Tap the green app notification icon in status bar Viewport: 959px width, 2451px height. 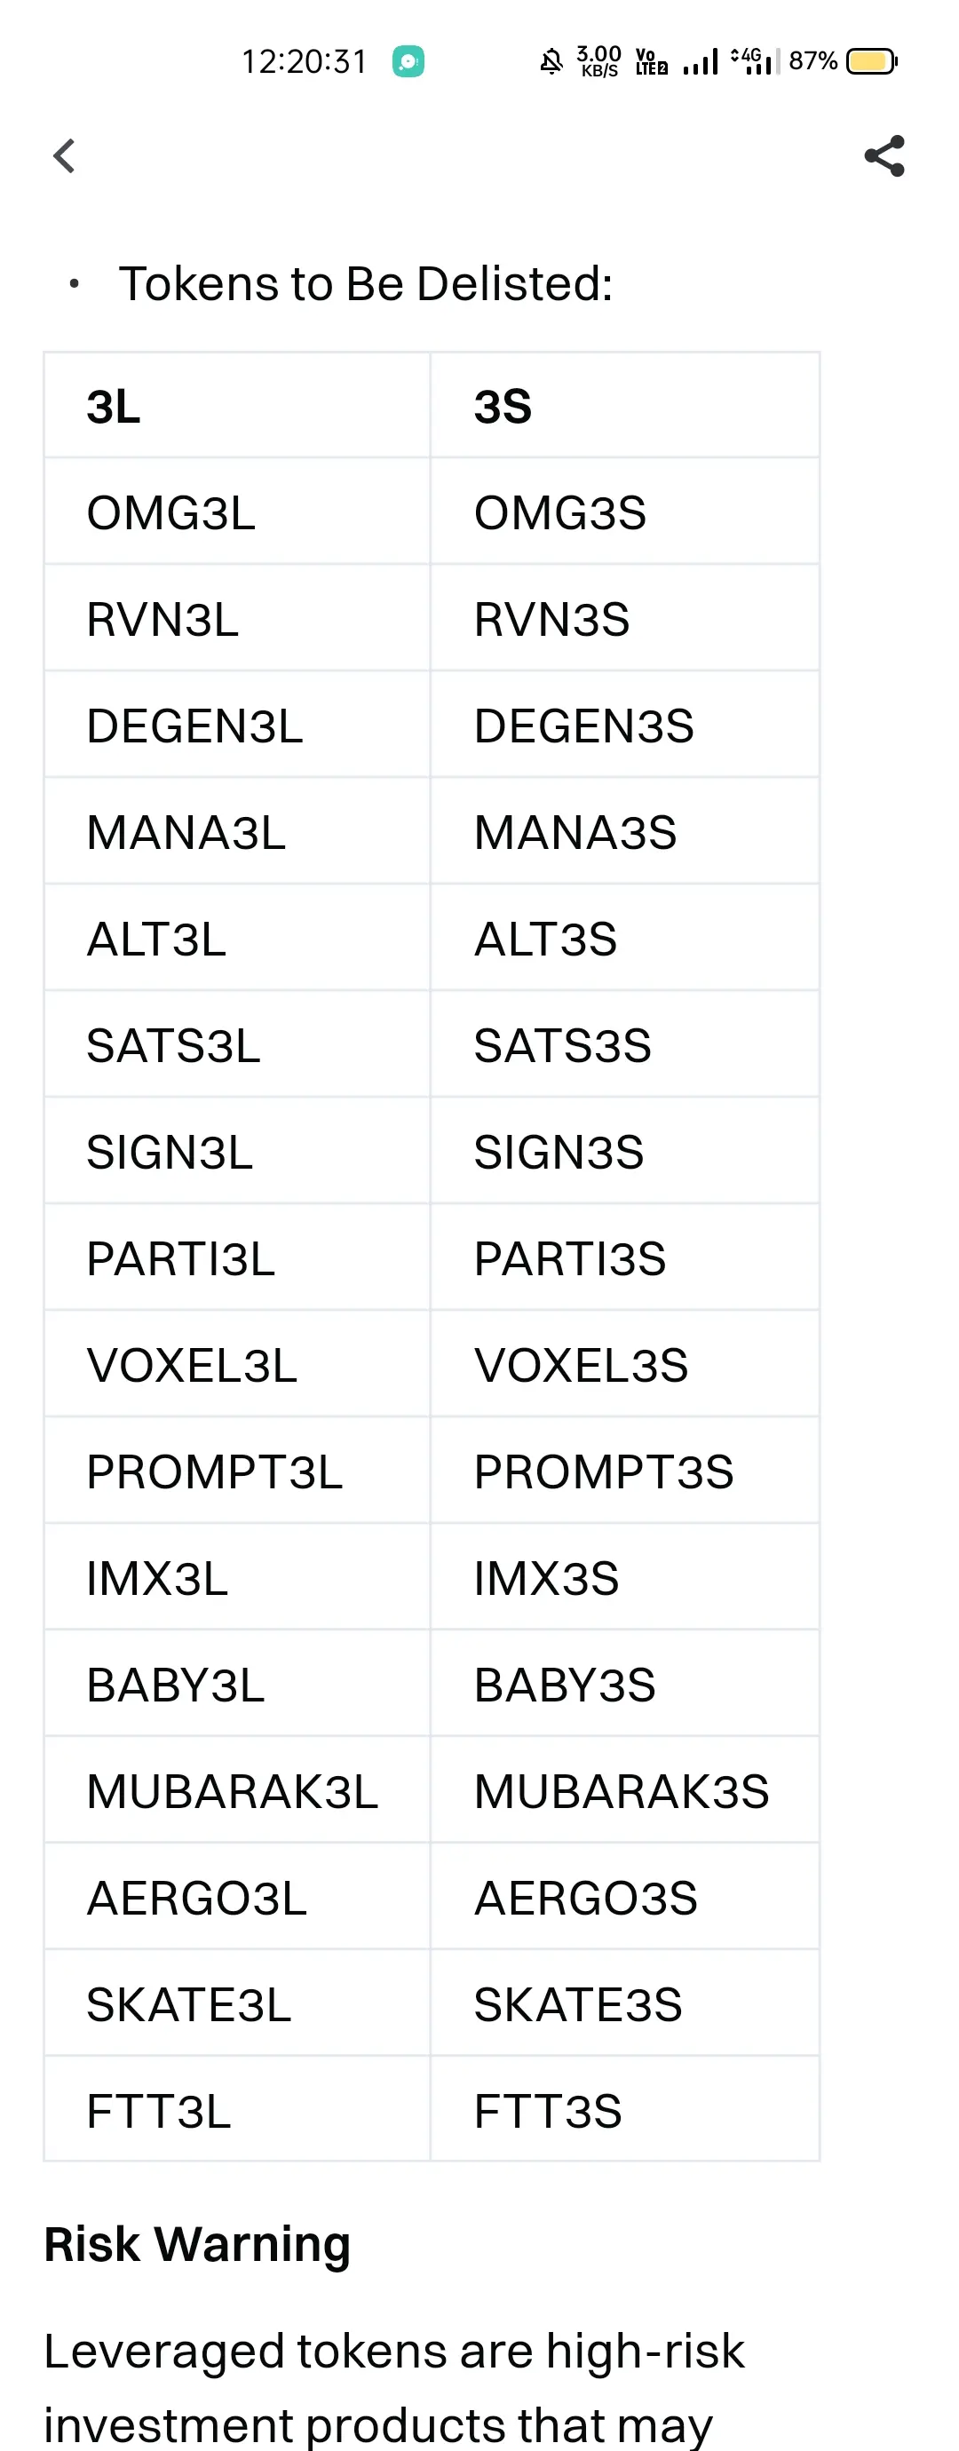408,62
